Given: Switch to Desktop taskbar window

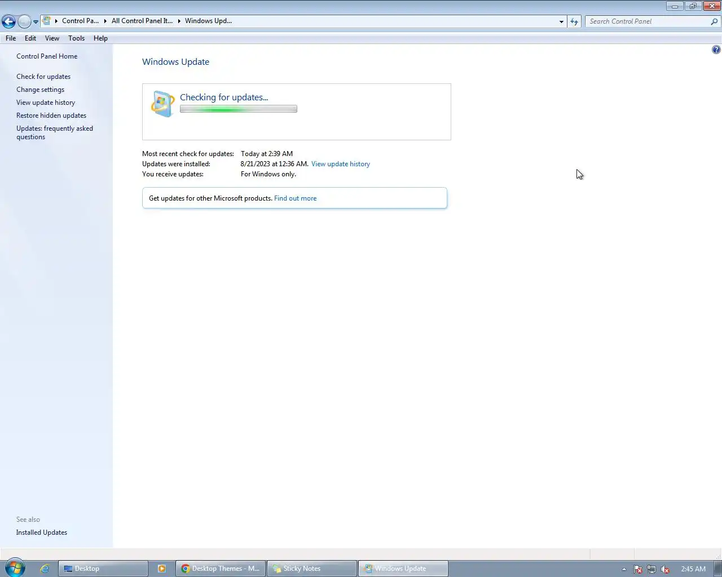Looking at the screenshot, I should coord(103,569).
